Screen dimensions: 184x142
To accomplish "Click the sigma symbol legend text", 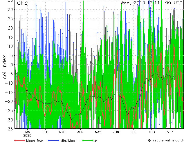I will (96, 141).
